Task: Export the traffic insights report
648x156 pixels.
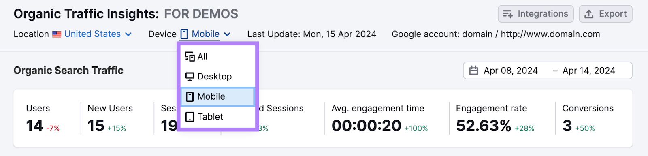Action: click(605, 14)
